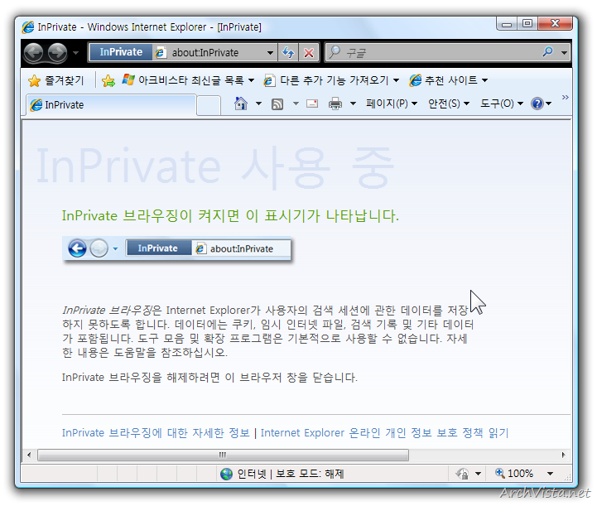The width and height of the screenshot is (597, 506).
Task: Open 추천 사이트 suggested sites
Action: point(448,80)
